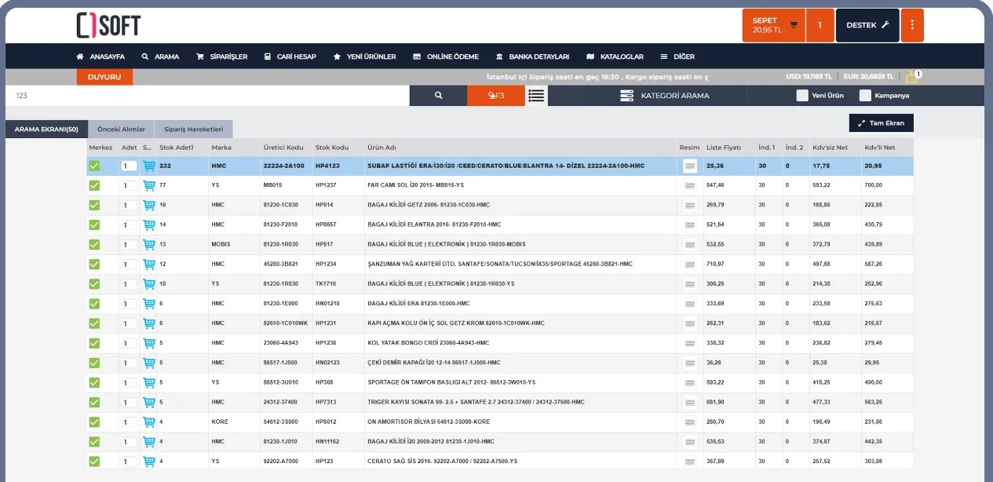993x482 pixels.
Task: Click the notification icon with badge
Action: 911,77
